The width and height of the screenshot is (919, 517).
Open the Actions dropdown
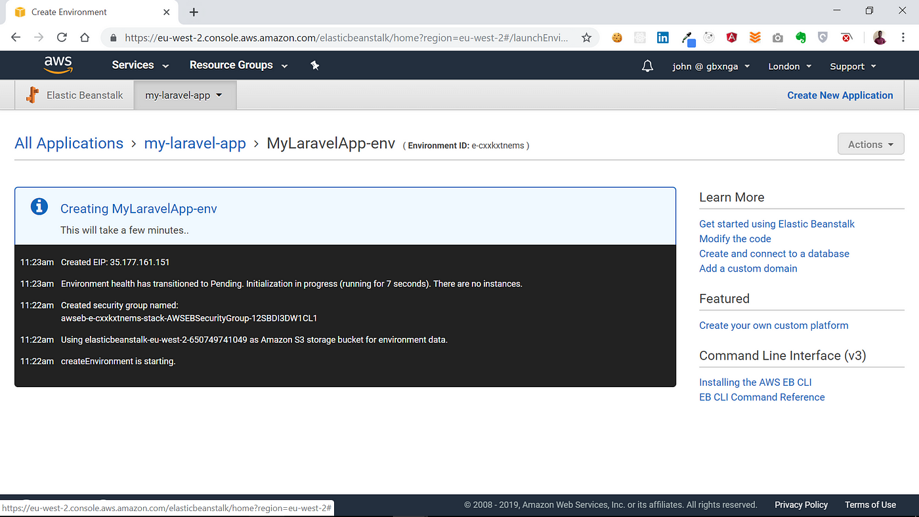pos(870,144)
